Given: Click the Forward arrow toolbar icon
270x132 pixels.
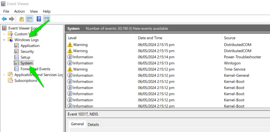Looking at the screenshot, I should 11,19.
